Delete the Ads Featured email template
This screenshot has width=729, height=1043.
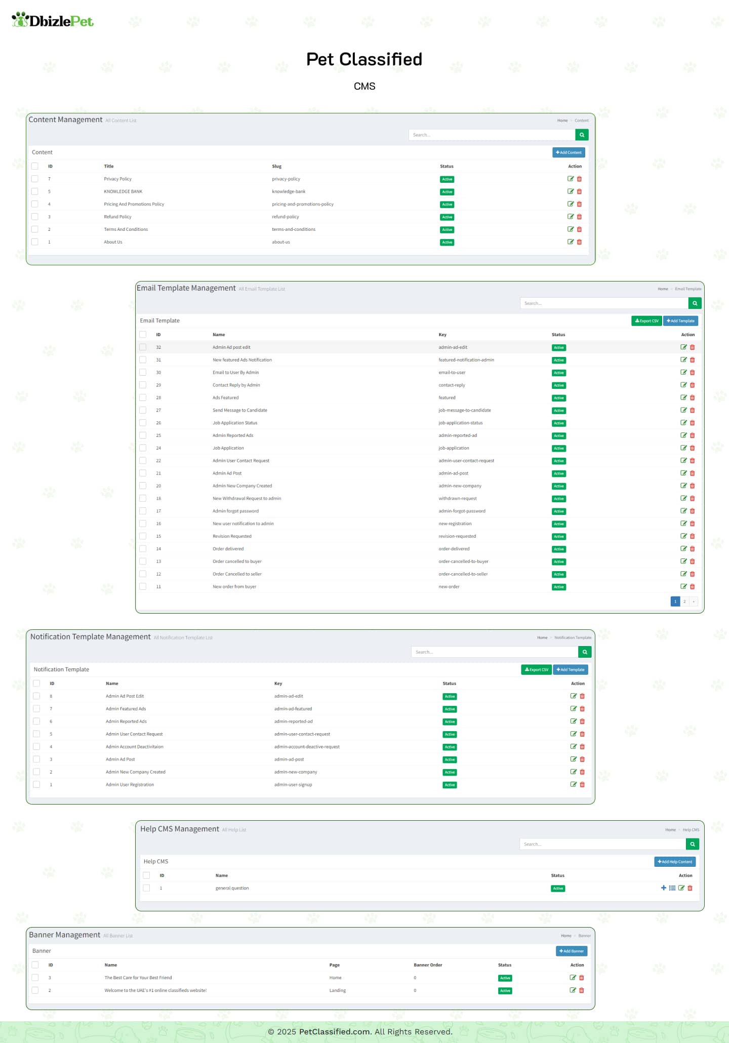[693, 397]
